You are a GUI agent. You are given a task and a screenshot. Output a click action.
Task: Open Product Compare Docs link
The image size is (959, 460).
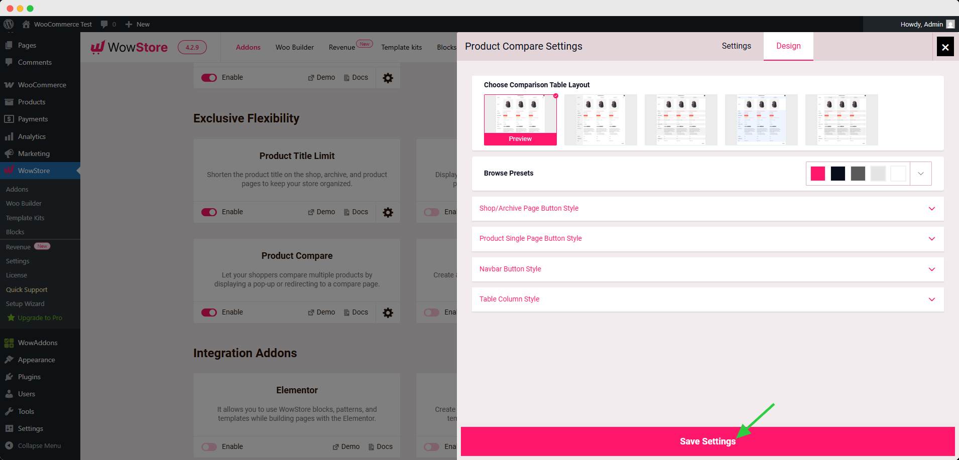coord(356,313)
